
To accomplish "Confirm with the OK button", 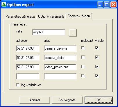I will 99,100.
